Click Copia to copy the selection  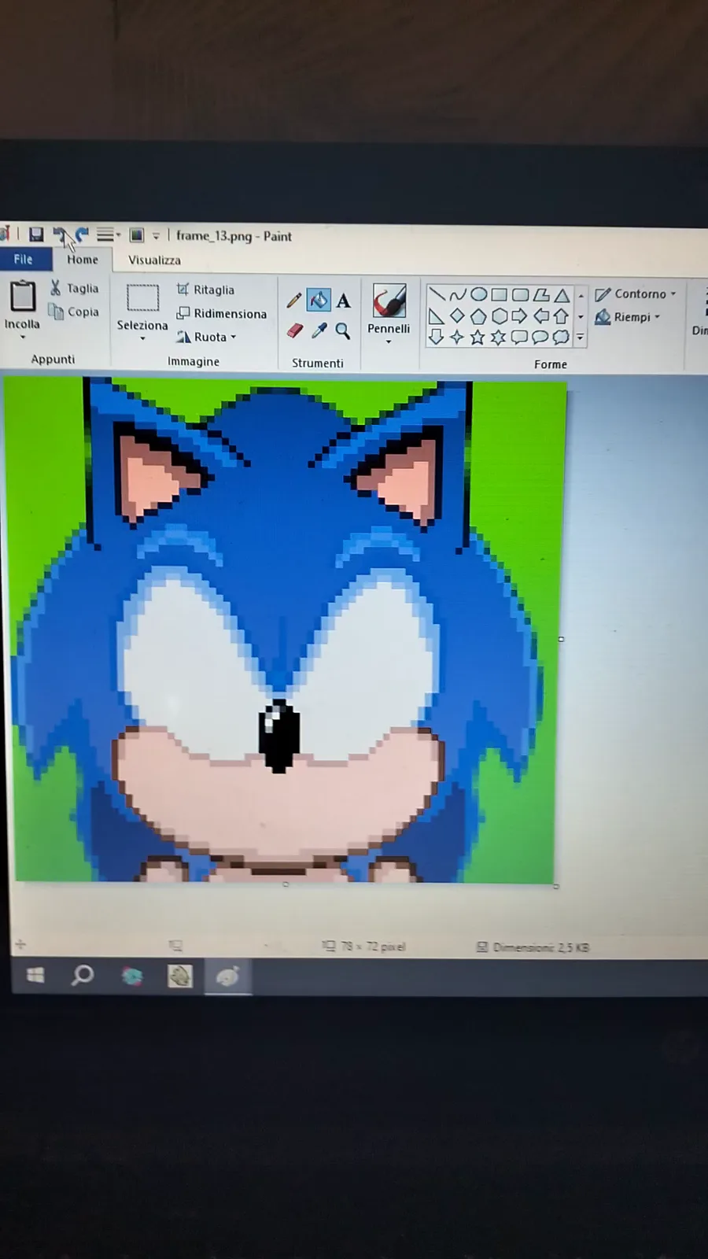(74, 312)
